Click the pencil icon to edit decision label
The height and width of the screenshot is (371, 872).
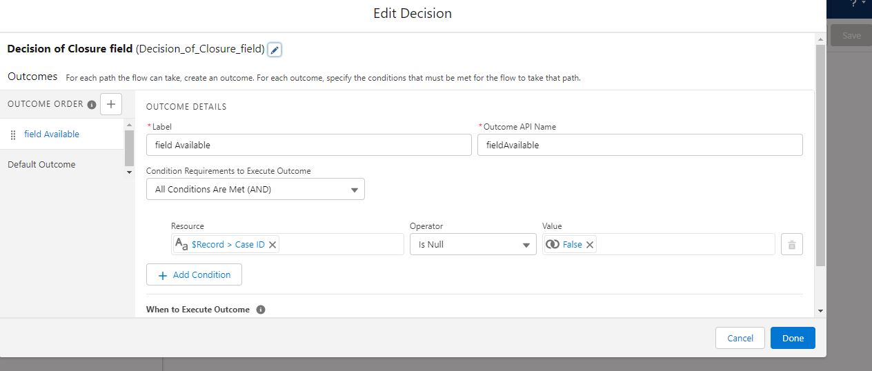click(x=275, y=50)
